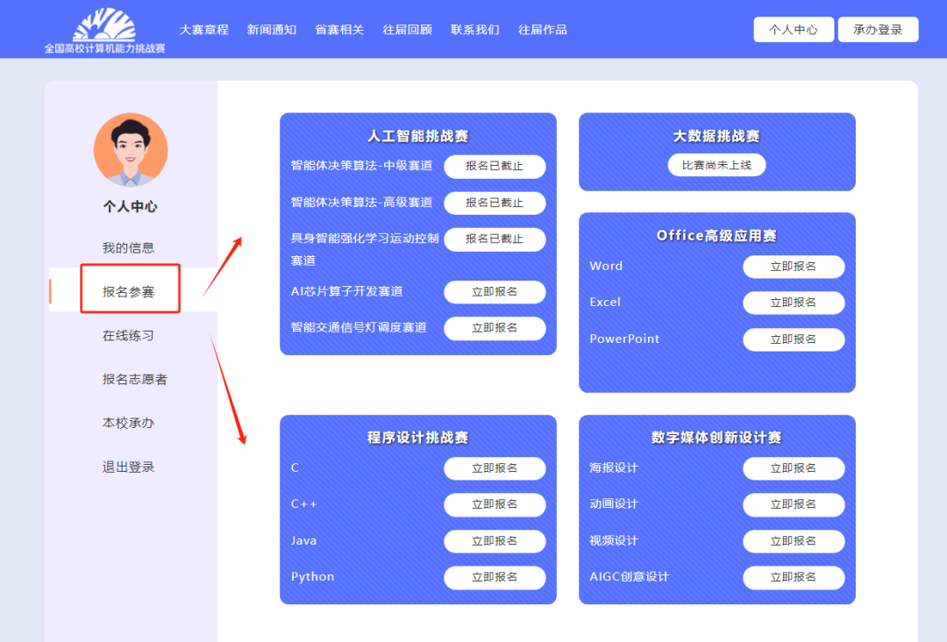Click the 个人中心 heading under the avatar
Image resolution: width=947 pixels, height=642 pixels.
point(131,207)
